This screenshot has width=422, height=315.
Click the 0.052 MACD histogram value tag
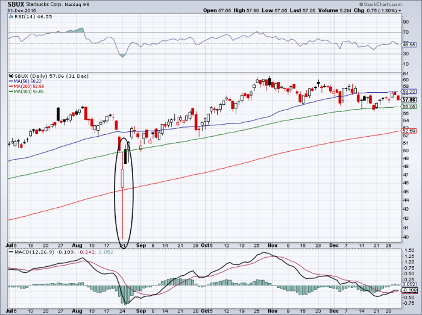409,284
